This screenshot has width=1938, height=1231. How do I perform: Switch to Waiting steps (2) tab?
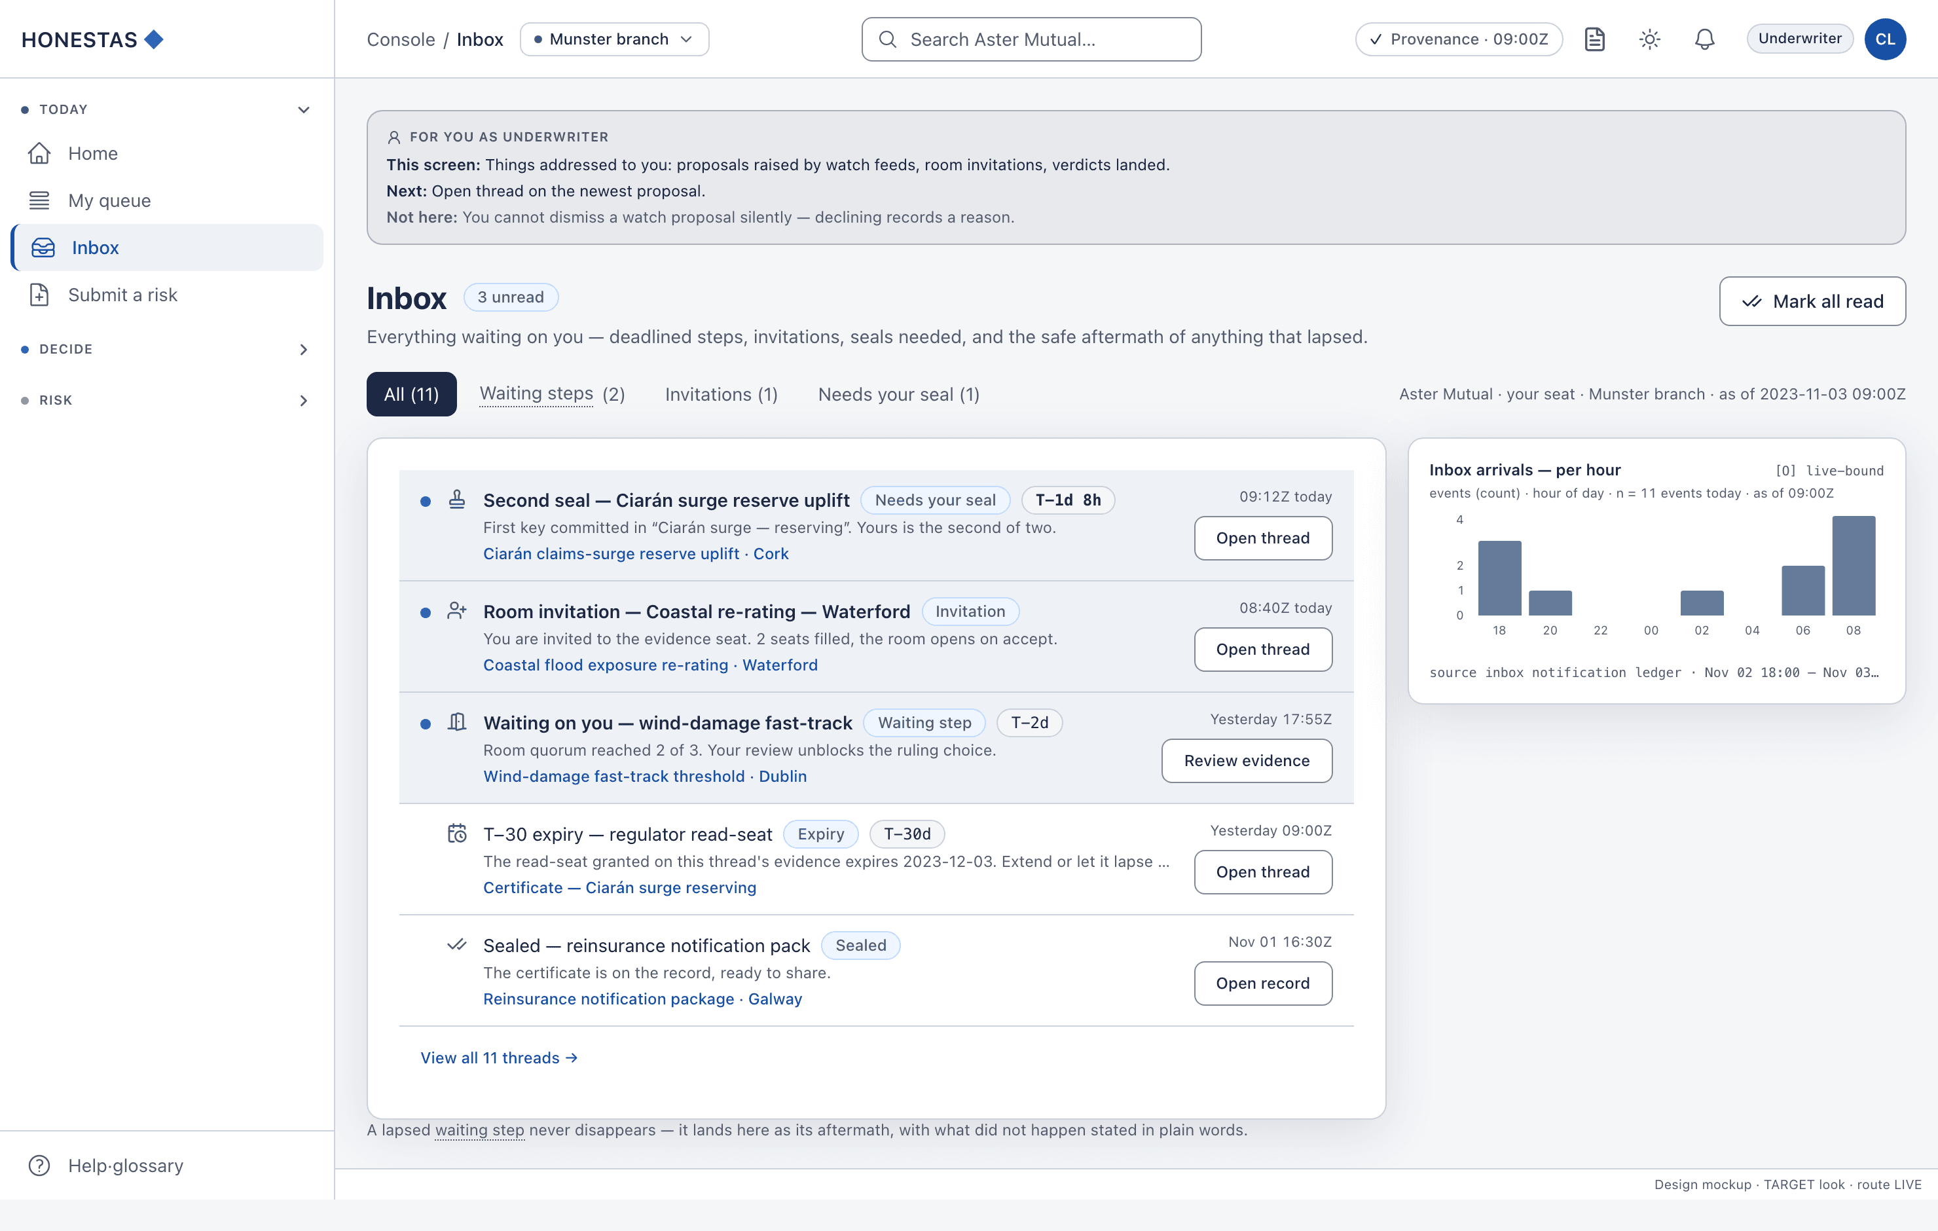click(552, 394)
